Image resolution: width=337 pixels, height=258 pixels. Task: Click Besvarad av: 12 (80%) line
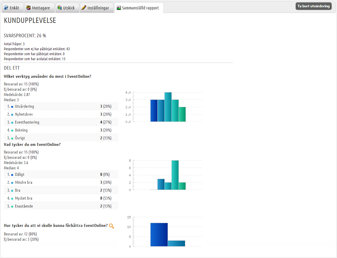pyautogui.click(x=20, y=234)
